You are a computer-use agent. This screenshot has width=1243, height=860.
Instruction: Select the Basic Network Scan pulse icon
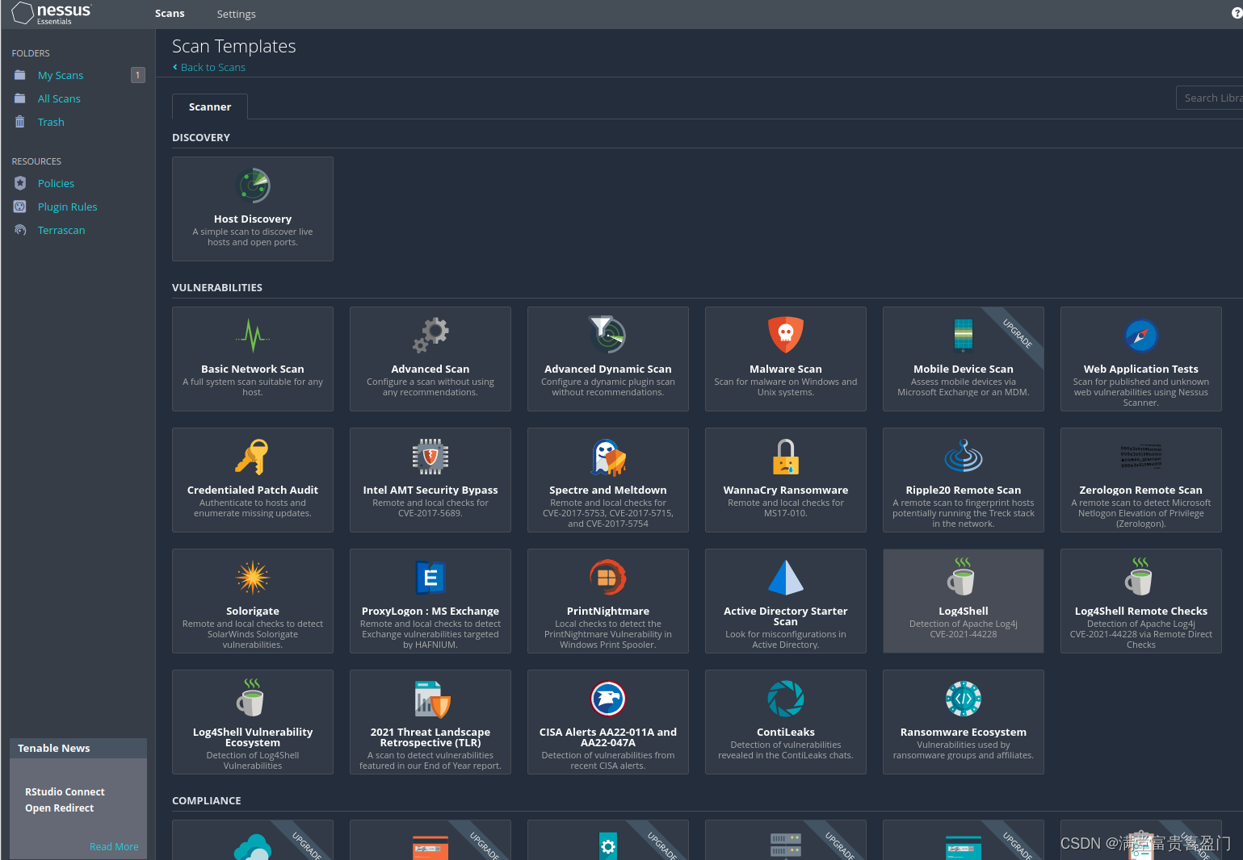(253, 335)
